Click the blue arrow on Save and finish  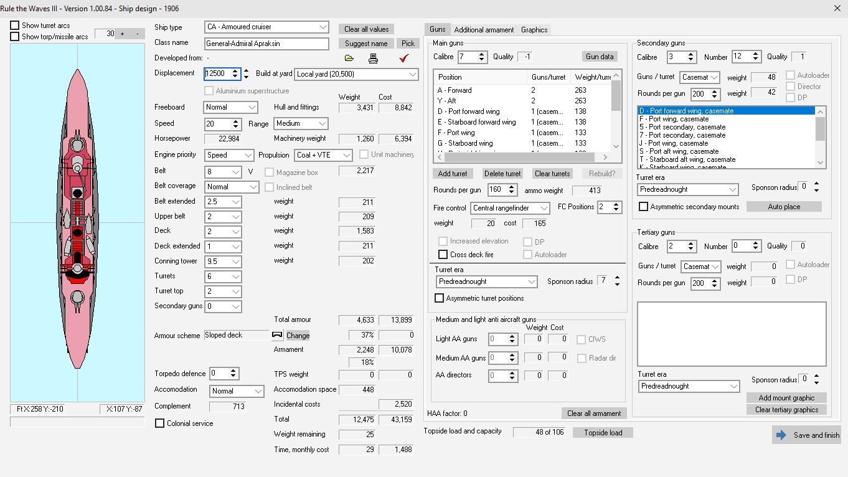pyautogui.click(x=781, y=435)
